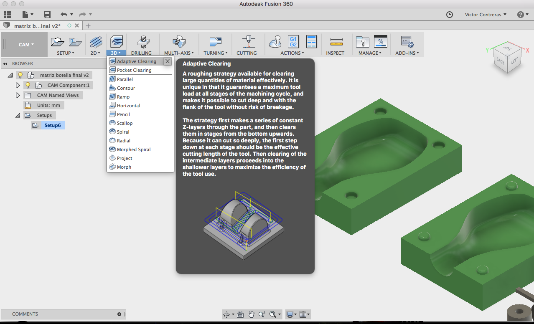Open the ADD-INS dropdown

tap(407, 53)
